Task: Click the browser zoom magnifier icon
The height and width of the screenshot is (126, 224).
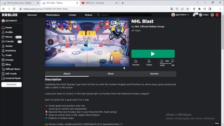Action: (x=177, y=9)
